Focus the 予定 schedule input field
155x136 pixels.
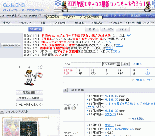point(86,64)
